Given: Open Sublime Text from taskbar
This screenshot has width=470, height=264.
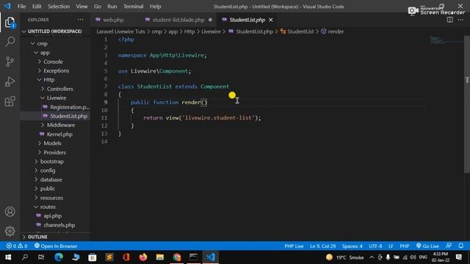Looking at the screenshot, I should pos(109,257).
